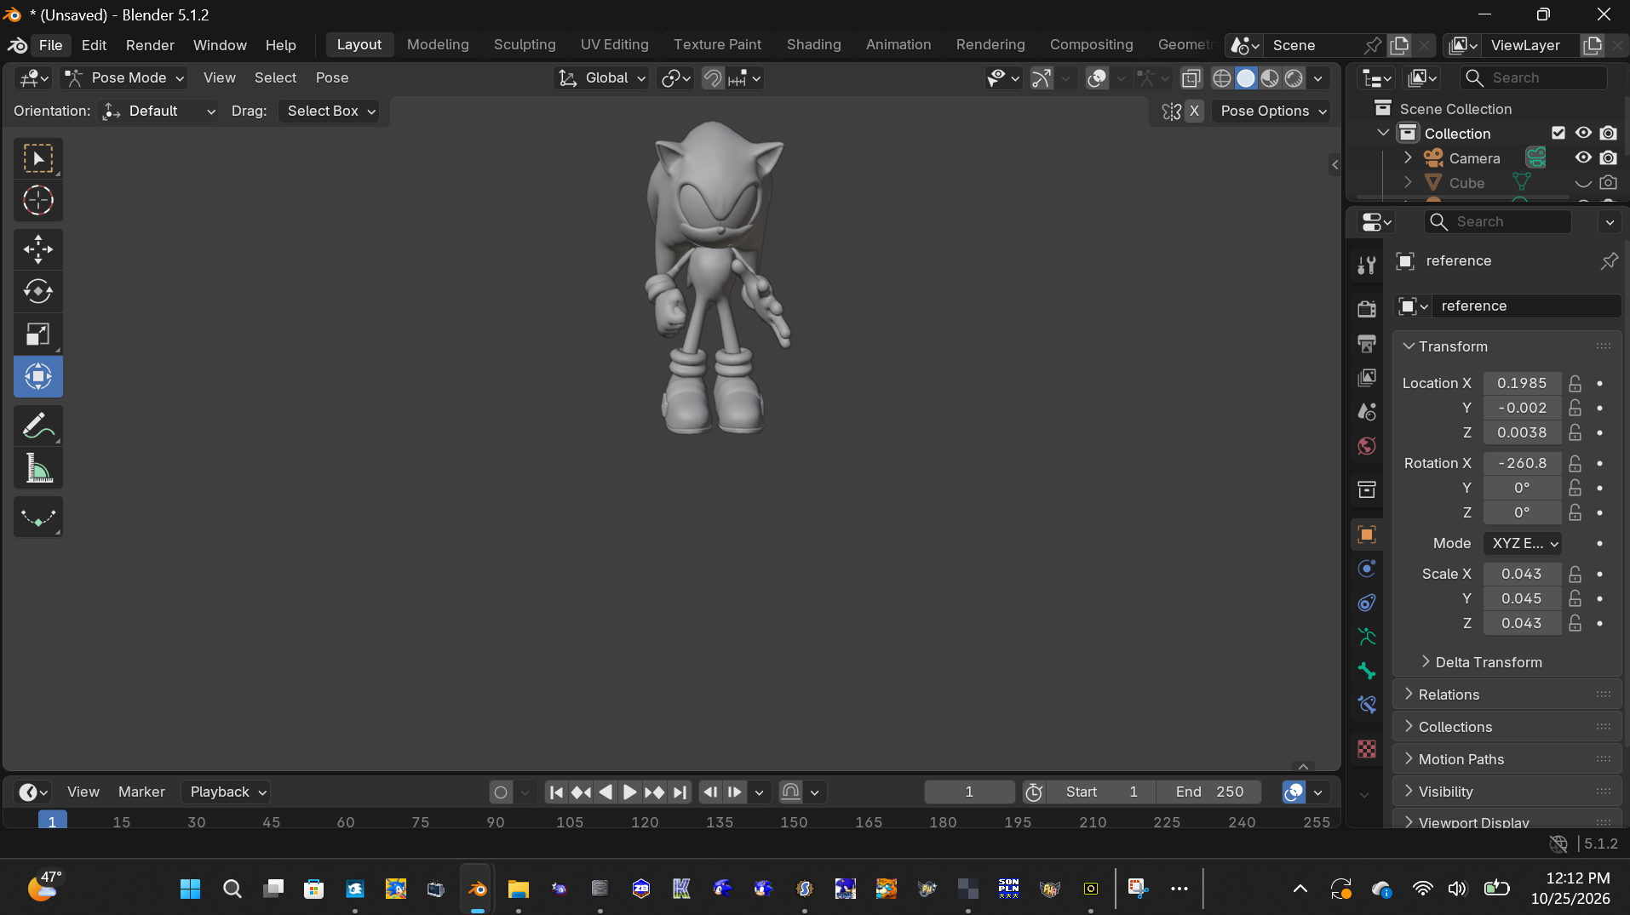Toggle X-ray display in viewport header
This screenshot has height=915, width=1630.
[1191, 78]
